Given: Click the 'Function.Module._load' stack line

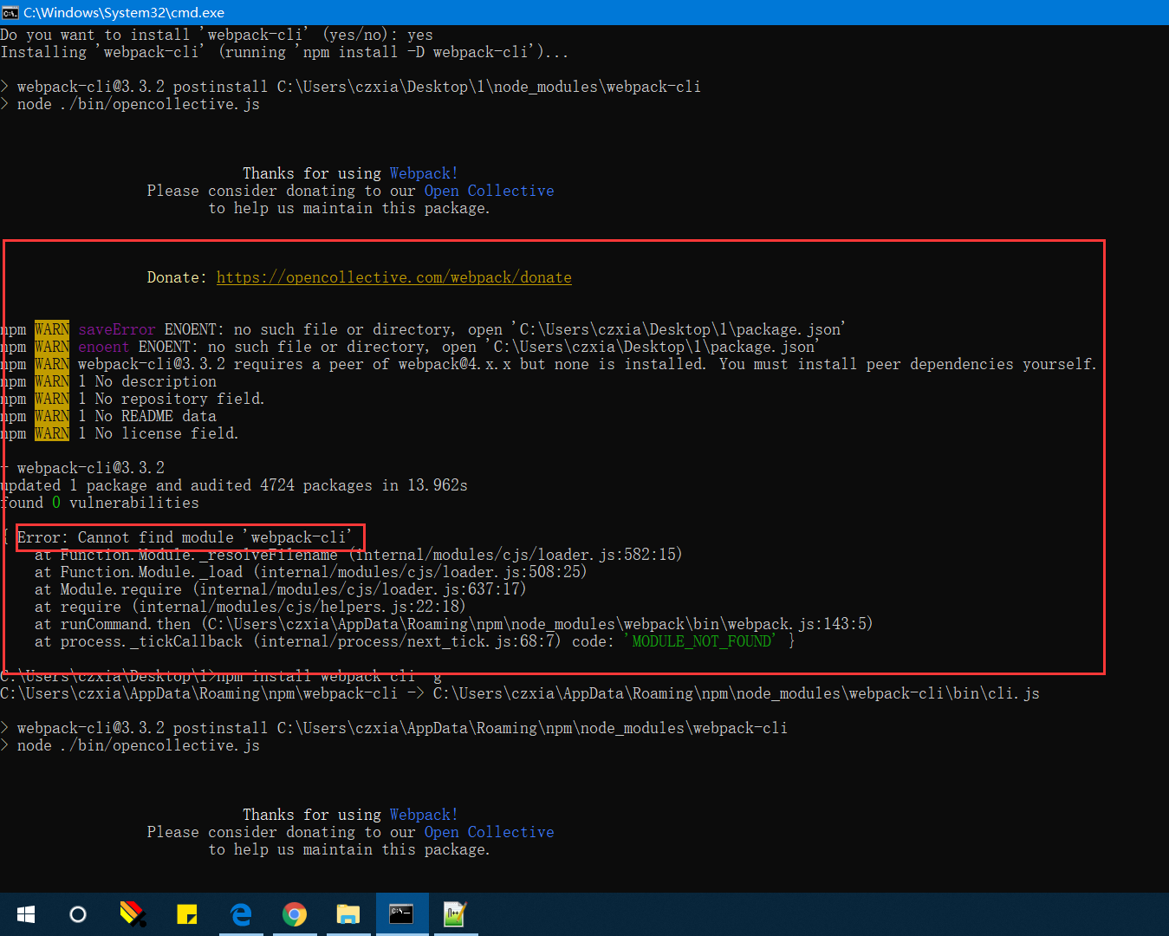Looking at the screenshot, I should pos(310,572).
